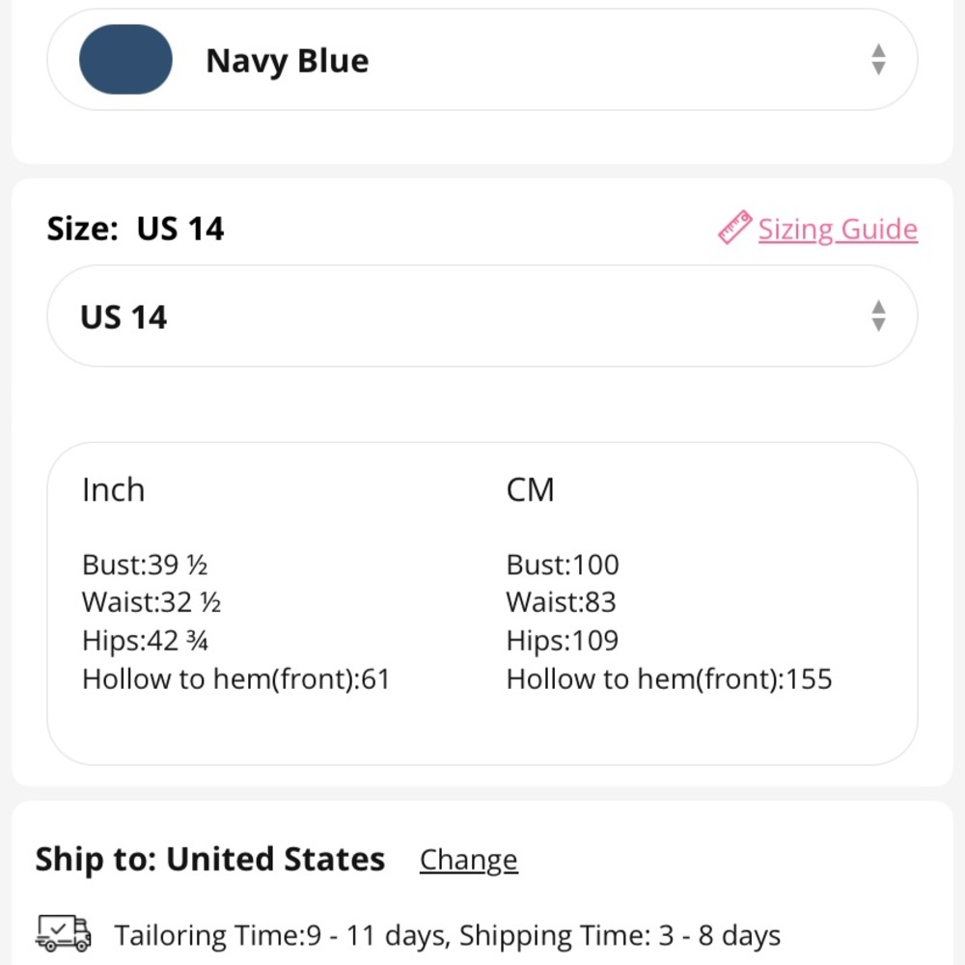This screenshot has width=965, height=965.
Task: Change the ship-to country
Action: [468, 860]
